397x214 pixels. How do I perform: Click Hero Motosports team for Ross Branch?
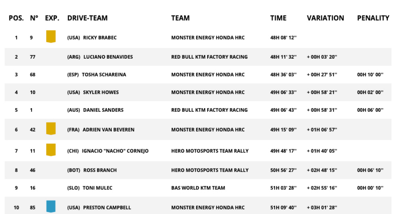(x=210, y=170)
